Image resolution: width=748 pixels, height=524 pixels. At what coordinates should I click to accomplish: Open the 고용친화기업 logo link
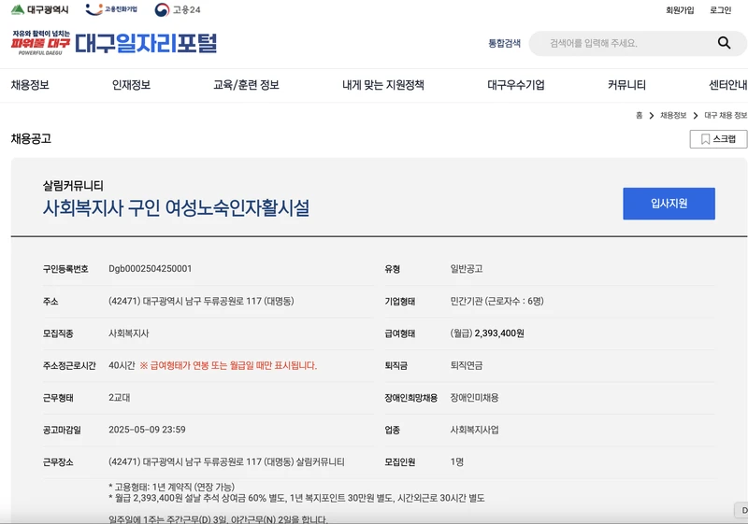coord(111,9)
